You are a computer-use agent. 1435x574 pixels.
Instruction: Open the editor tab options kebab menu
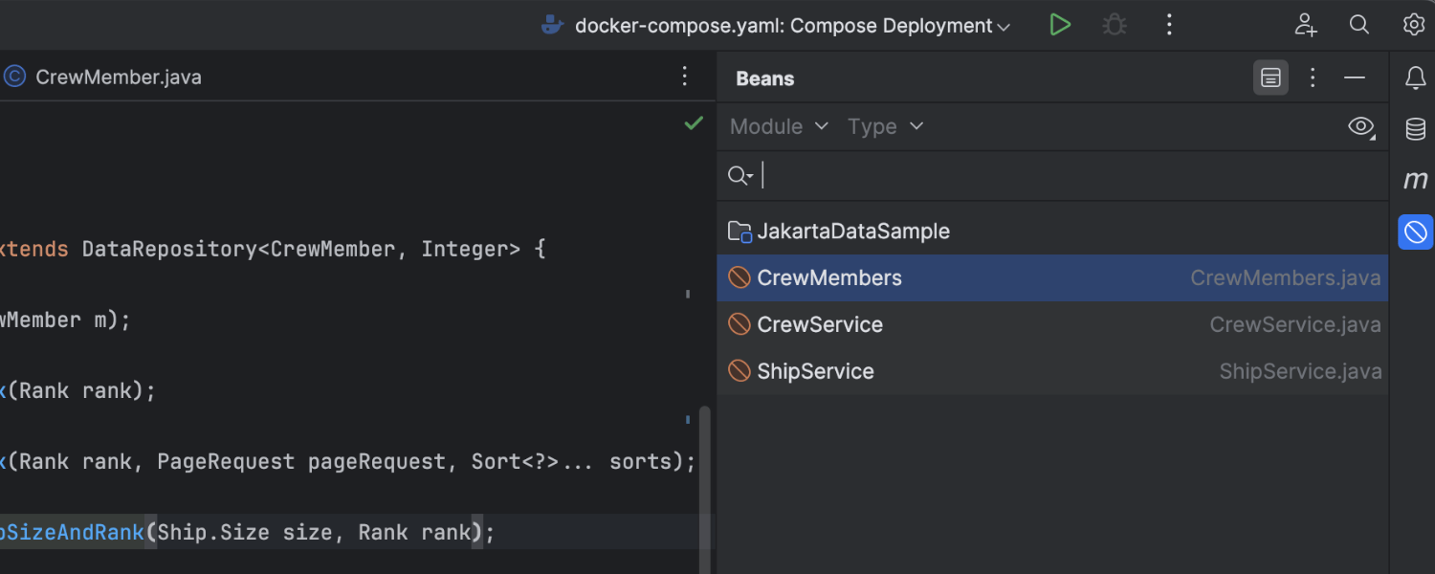click(684, 77)
